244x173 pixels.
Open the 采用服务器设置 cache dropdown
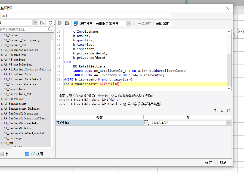[129, 23]
